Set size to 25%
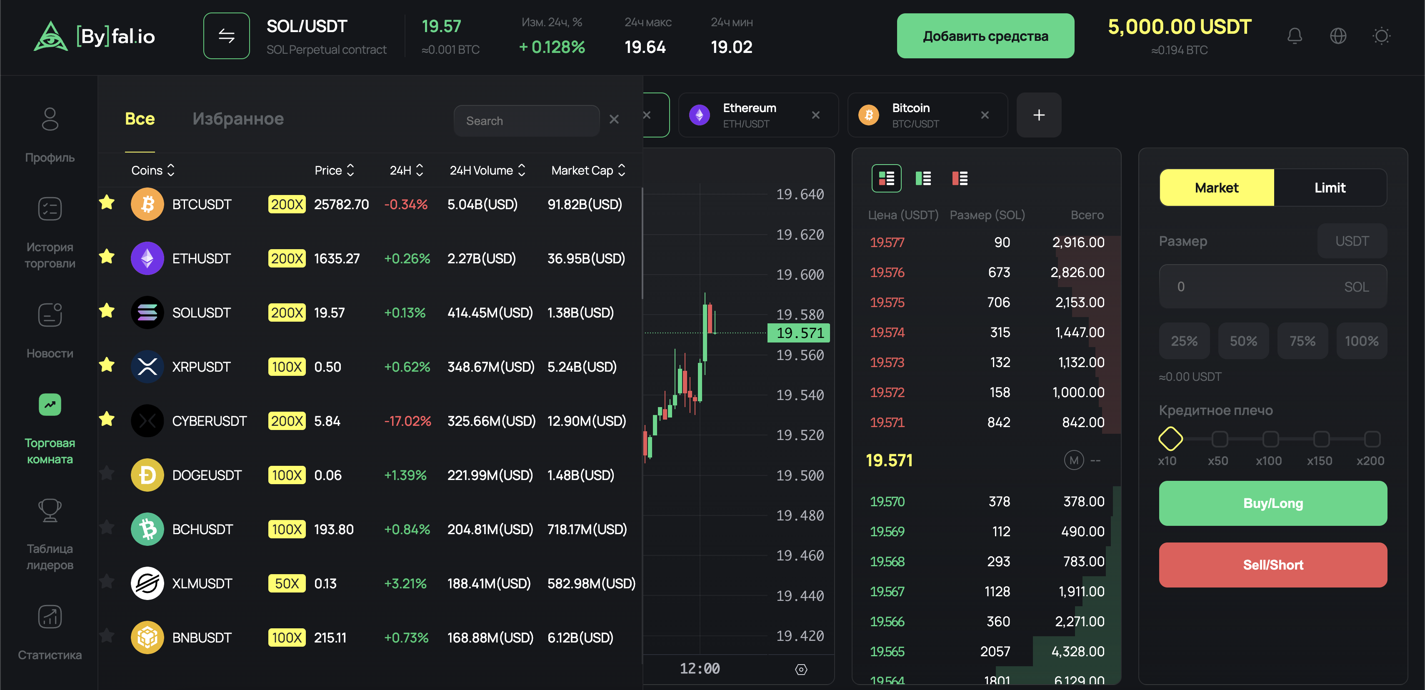1425x690 pixels. coord(1184,341)
